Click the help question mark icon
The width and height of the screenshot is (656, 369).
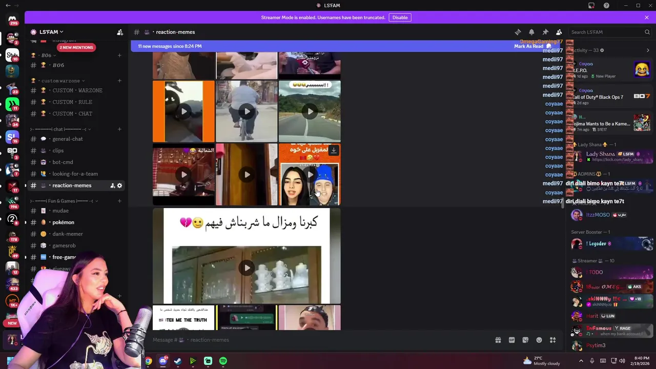606,6
